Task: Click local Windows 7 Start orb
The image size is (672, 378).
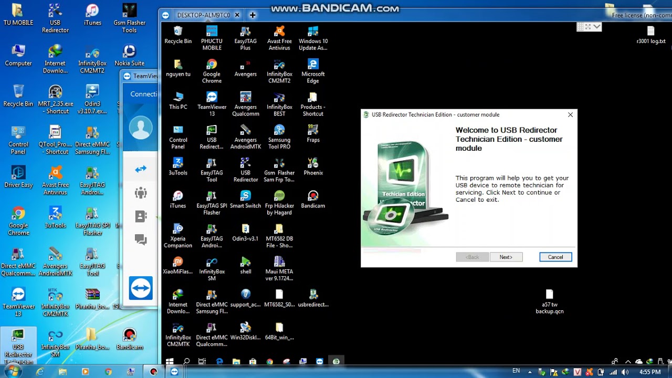Action: point(13,371)
